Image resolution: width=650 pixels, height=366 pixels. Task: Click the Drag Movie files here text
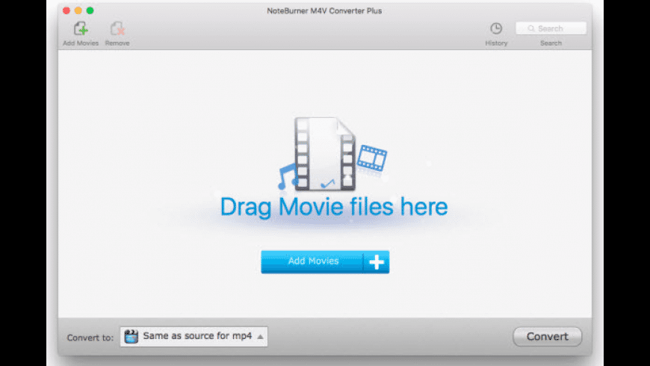click(x=334, y=207)
